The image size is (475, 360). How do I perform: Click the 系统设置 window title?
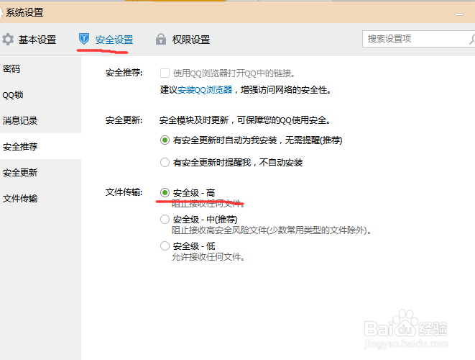click(x=24, y=12)
